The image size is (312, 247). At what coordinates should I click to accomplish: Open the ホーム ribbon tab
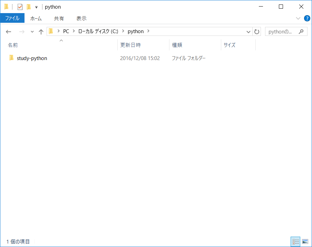pyautogui.click(x=36, y=18)
